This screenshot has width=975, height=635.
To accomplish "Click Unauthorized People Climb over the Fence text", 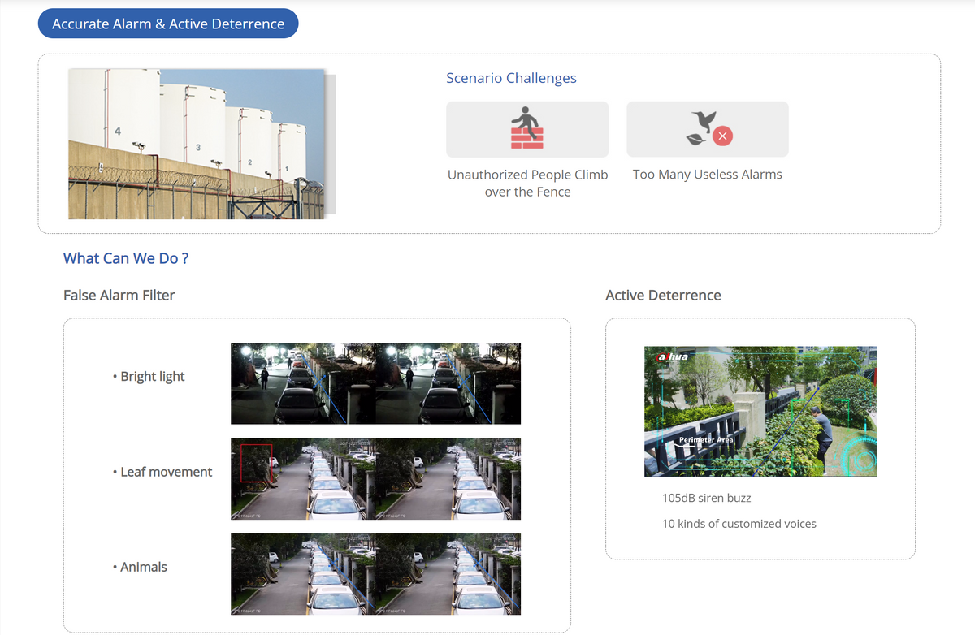I will tap(528, 183).
